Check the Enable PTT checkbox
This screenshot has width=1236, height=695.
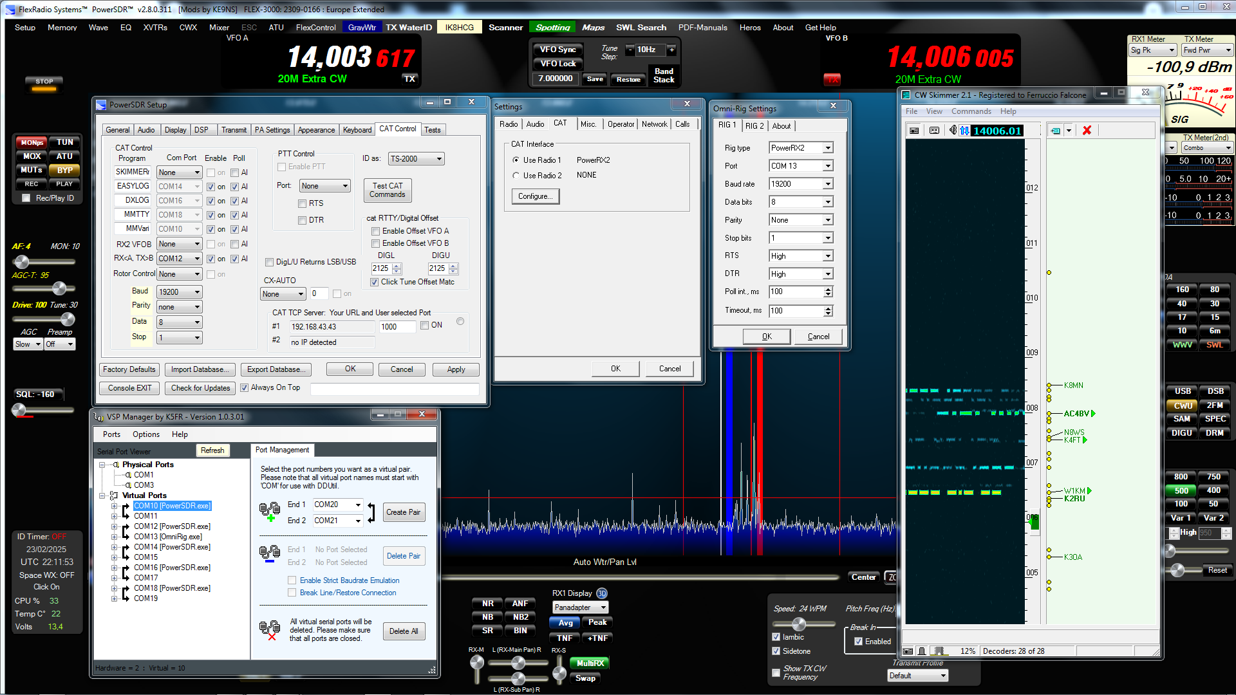(x=281, y=167)
